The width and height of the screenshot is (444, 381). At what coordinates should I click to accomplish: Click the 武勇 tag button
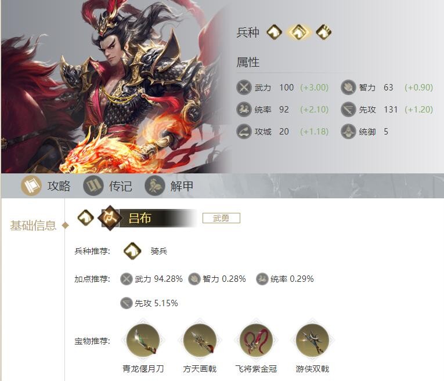pos(221,218)
